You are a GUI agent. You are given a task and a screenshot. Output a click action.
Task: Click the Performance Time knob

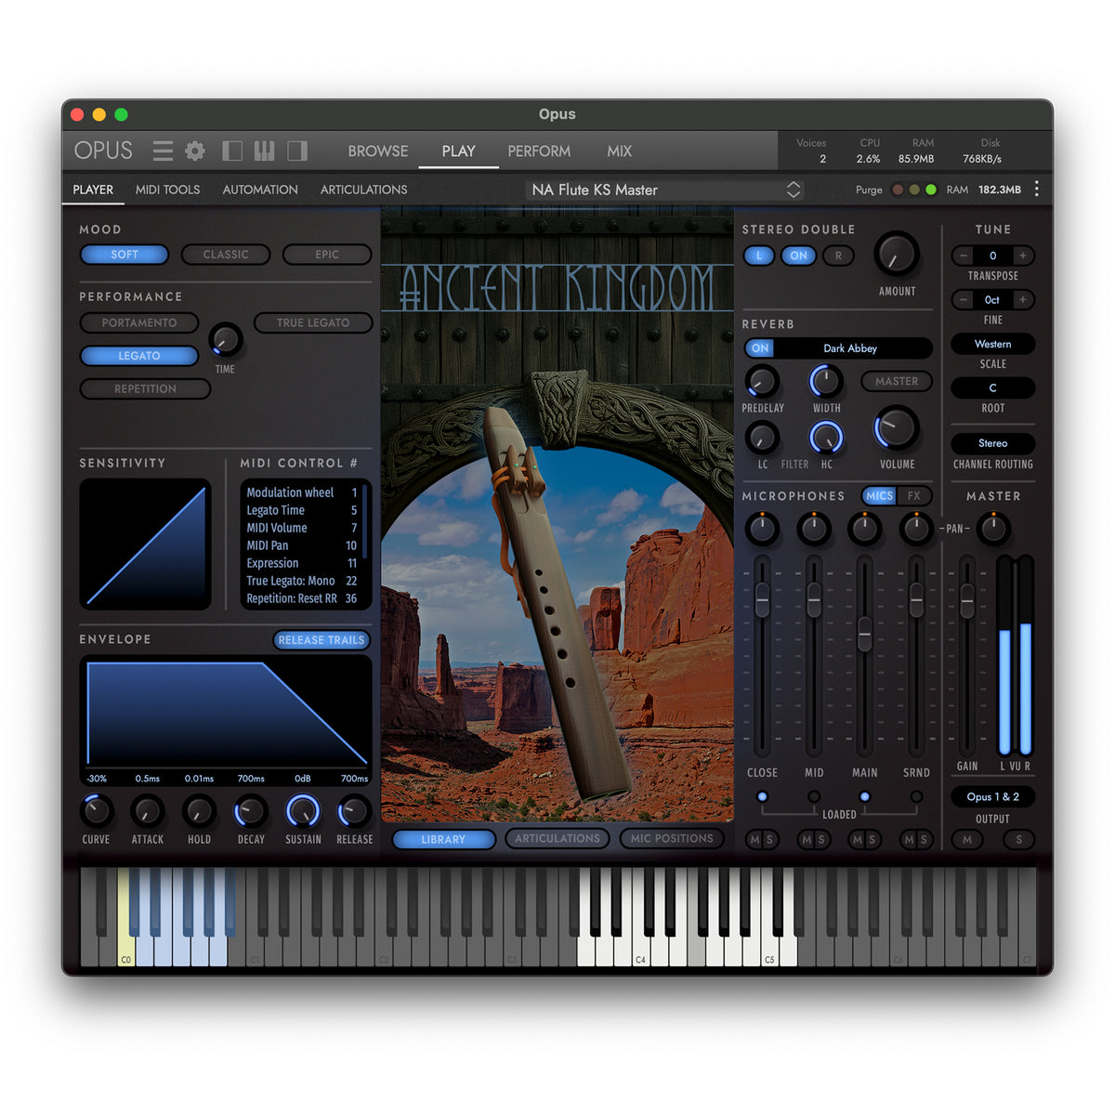(x=225, y=341)
